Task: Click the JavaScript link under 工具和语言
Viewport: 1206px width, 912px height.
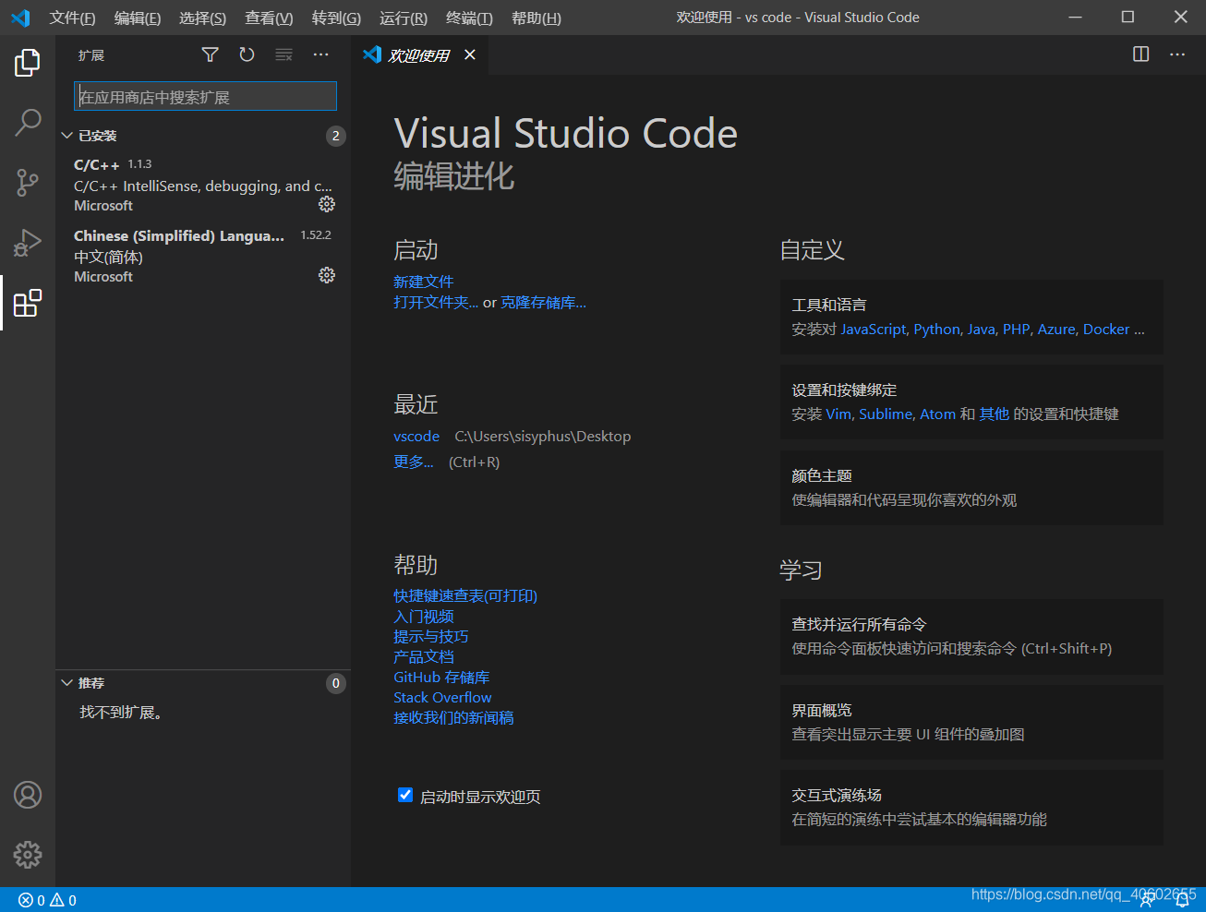Action: 874,330
